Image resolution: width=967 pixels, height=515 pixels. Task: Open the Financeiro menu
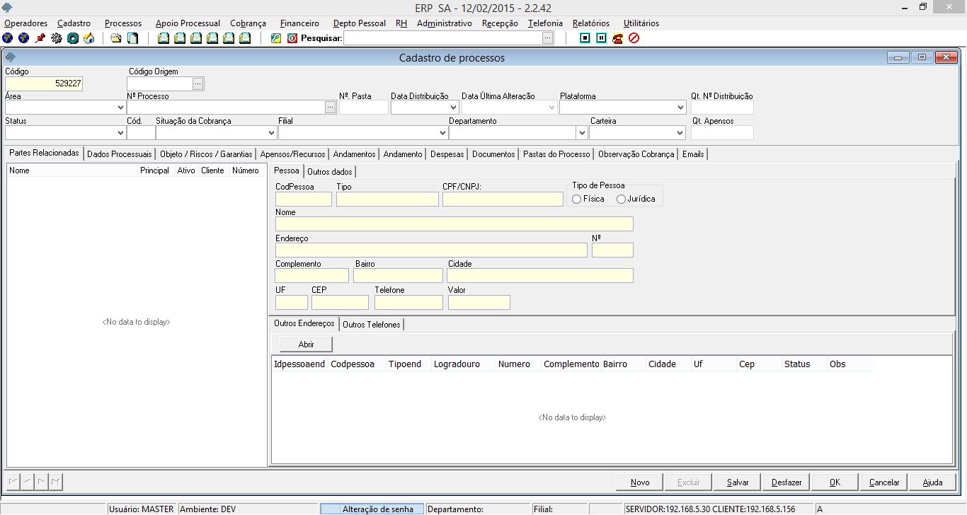point(299,23)
